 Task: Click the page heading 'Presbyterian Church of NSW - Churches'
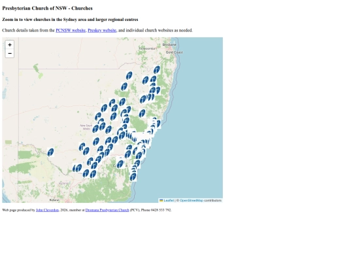click(x=48, y=9)
